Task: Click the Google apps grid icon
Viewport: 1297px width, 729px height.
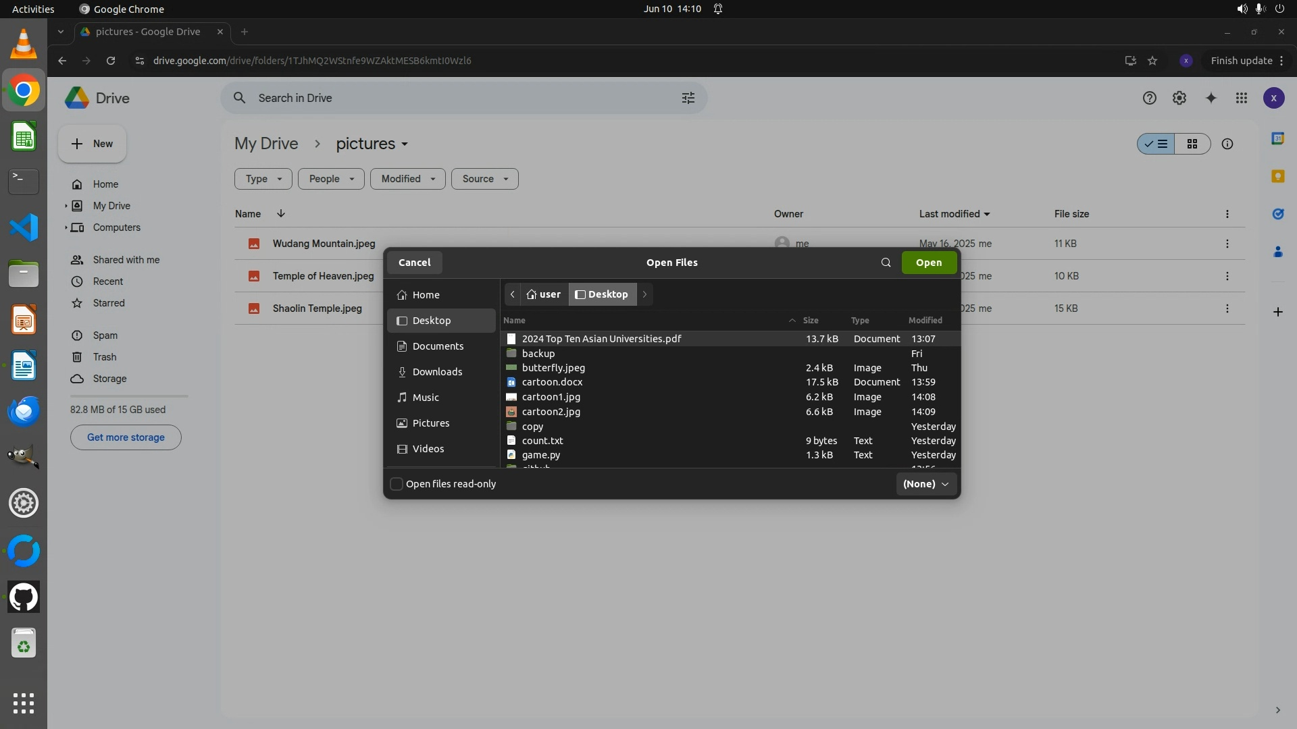Action: click(1242, 98)
